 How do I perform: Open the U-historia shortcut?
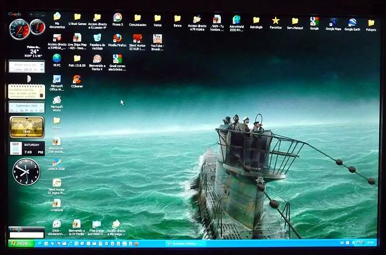click(x=57, y=205)
